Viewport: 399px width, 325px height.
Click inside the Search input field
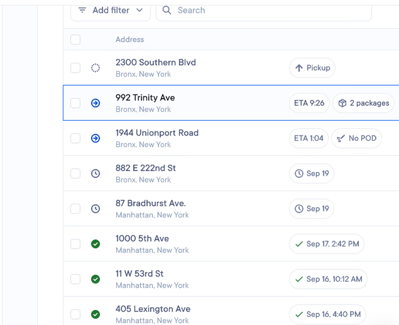point(239,10)
